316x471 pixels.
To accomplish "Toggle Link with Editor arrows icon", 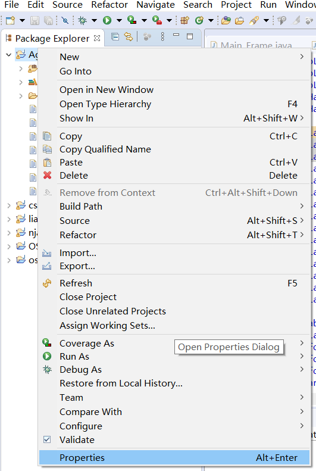I will coord(129,37).
